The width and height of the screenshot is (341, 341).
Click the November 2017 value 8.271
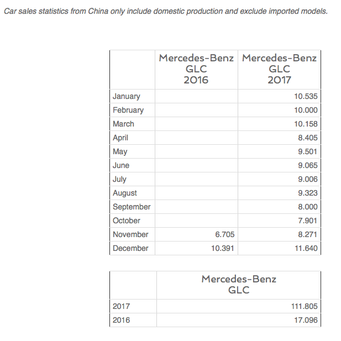pyautogui.click(x=308, y=234)
